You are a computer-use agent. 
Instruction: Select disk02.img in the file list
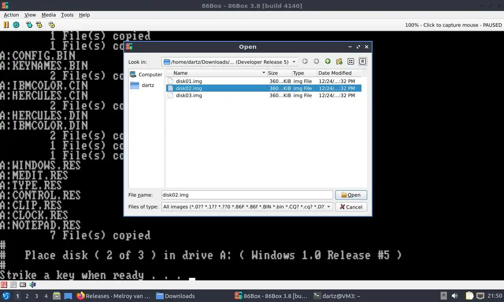pos(264,88)
